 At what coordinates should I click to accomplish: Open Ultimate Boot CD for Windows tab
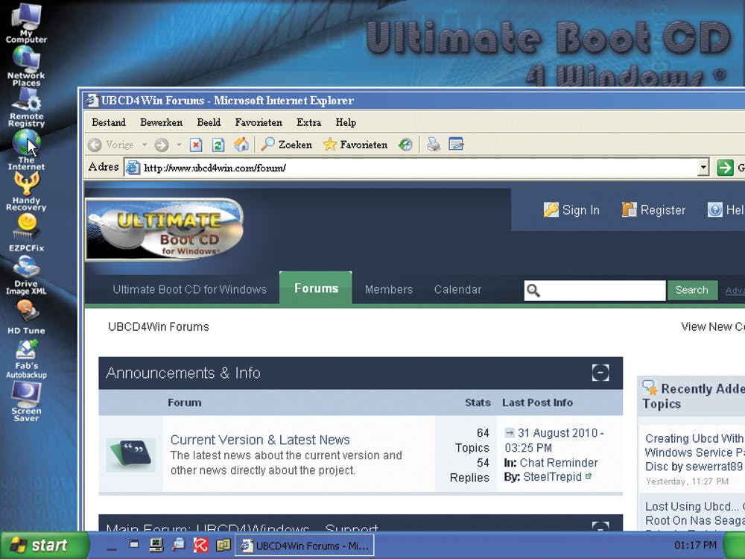189,289
